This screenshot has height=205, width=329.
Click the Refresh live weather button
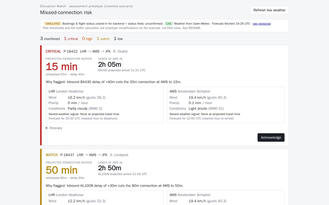pyautogui.click(x=270, y=10)
